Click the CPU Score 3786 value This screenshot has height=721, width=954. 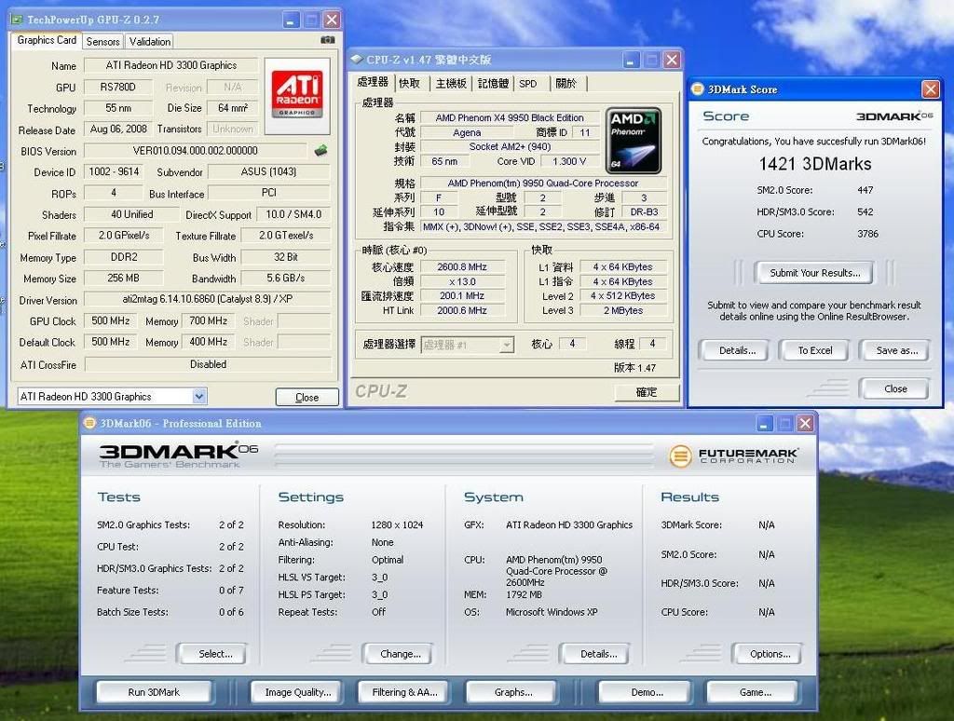[x=867, y=234]
